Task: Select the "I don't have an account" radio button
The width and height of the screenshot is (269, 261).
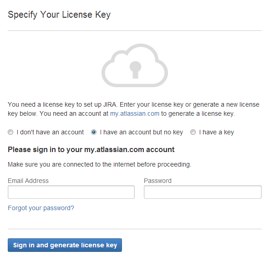Action: click(x=10, y=132)
